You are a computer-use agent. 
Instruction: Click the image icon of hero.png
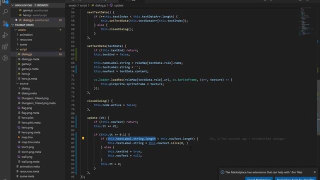pos(19,127)
